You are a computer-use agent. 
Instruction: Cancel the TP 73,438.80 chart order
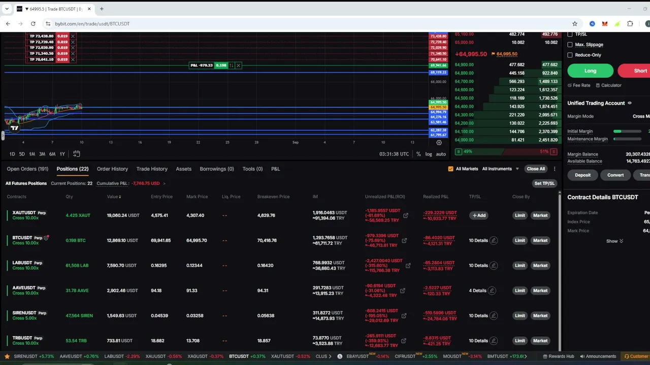(x=73, y=36)
